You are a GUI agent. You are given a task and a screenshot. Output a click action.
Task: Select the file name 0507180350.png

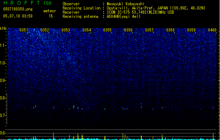pos(18,9)
